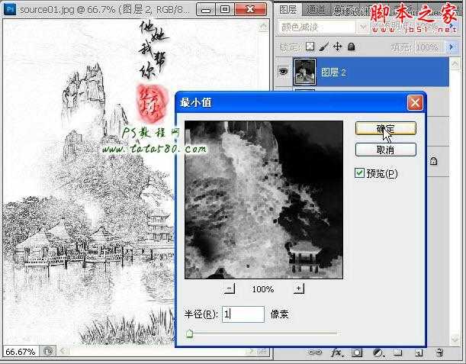The height and width of the screenshot is (364, 466).
Task: Click the background layer lock icon
Action: [x=434, y=162]
